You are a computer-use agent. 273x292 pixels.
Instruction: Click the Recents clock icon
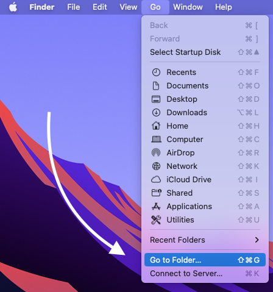[156, 73]
